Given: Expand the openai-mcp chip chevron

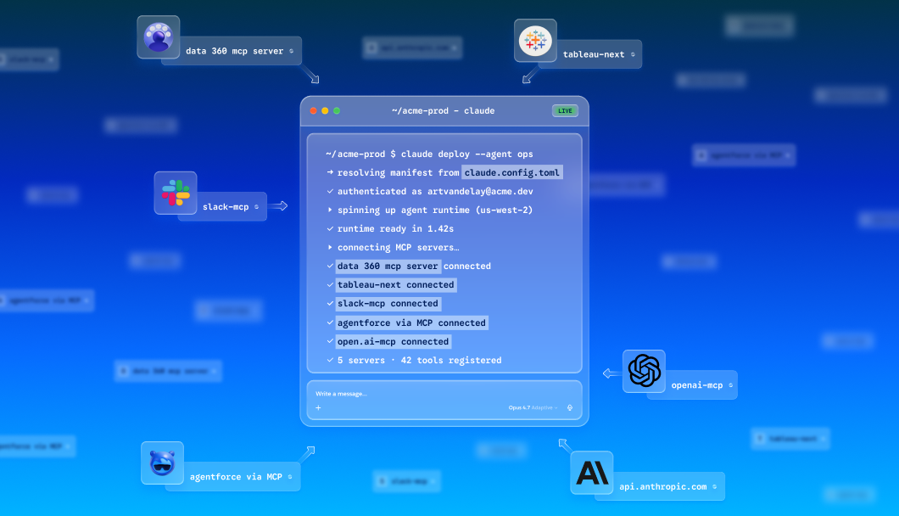Looking at the screenshot, I should pyautogui.click(x=730, y=385).
